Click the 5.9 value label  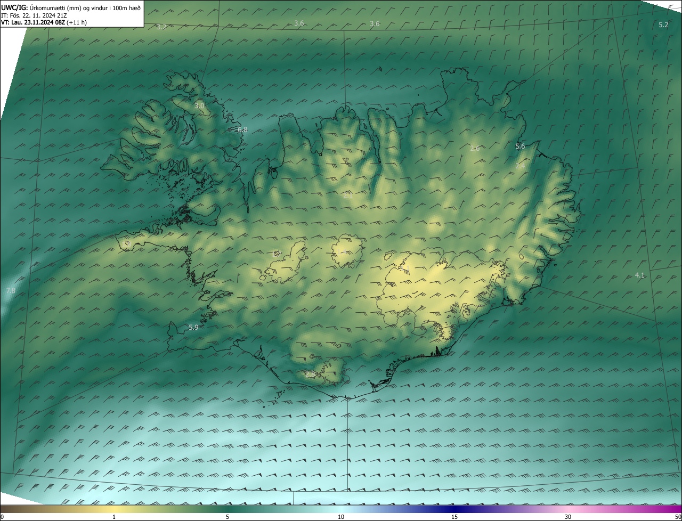tap(193, 327)
